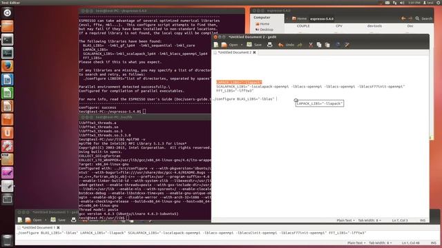Viewport: 442px width, 248px height.
Task: Launch LibreOffice Writer from launcher
Action: coord(8,80)
